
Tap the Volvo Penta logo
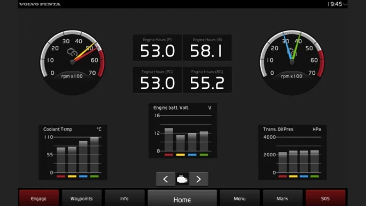(40, 4)
